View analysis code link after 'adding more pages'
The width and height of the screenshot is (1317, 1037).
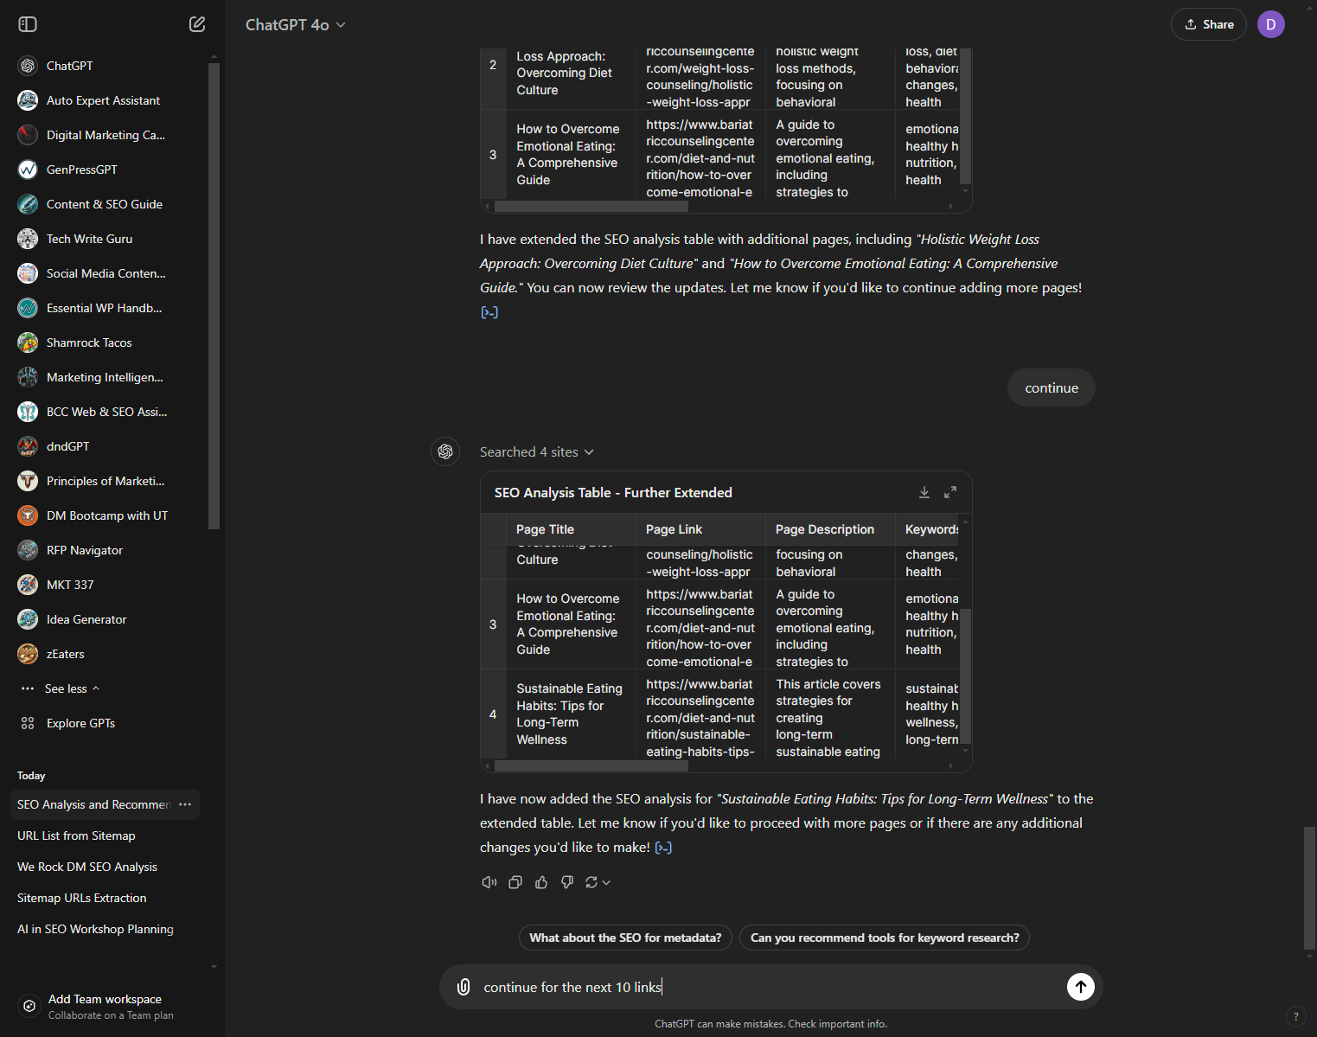pos(489,312)
